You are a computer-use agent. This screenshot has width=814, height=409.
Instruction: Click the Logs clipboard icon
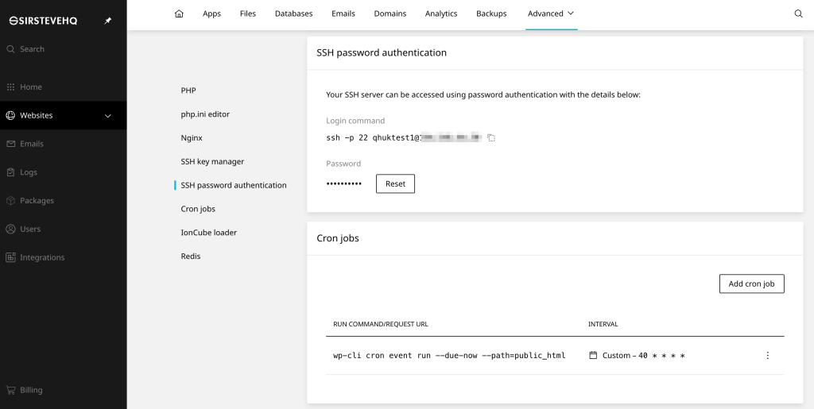pos(10,172)
